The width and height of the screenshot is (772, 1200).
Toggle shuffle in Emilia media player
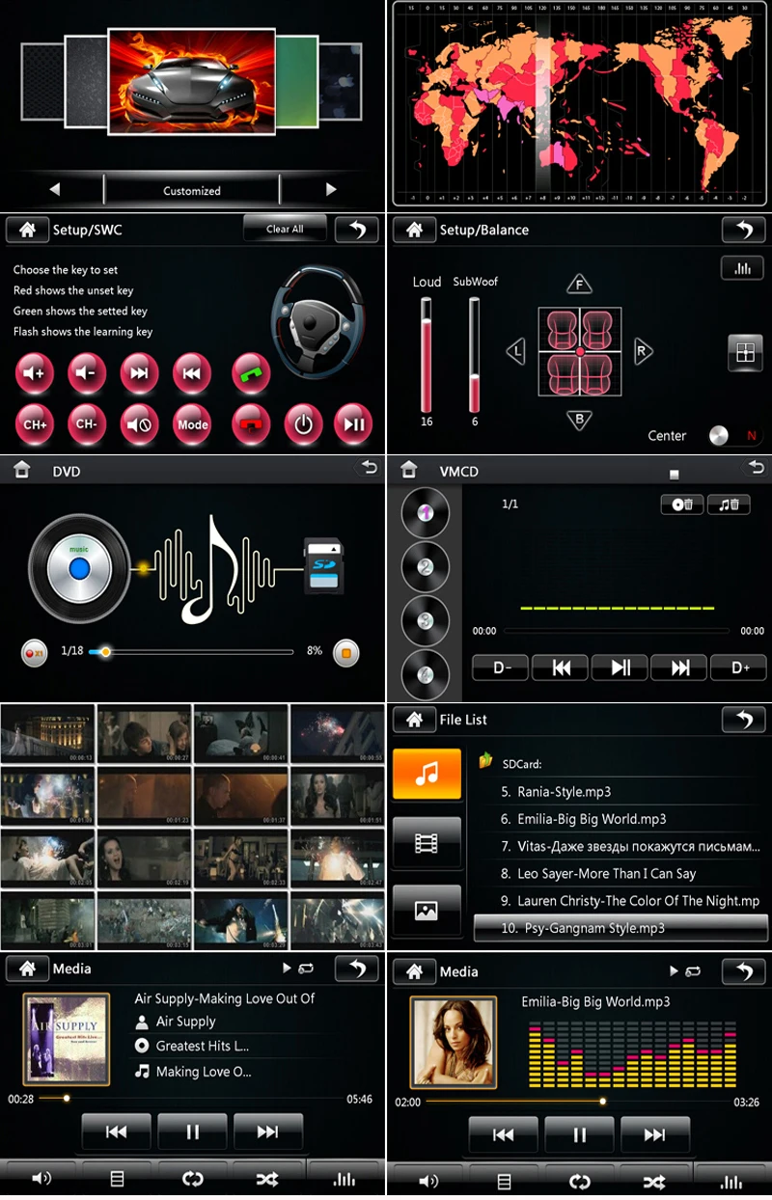point(654,1182)
